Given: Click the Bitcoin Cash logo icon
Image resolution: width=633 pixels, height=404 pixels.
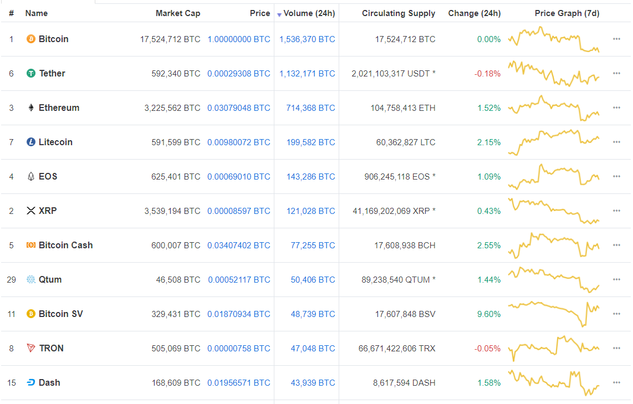Looking at the screenshot, I should 31,245.
